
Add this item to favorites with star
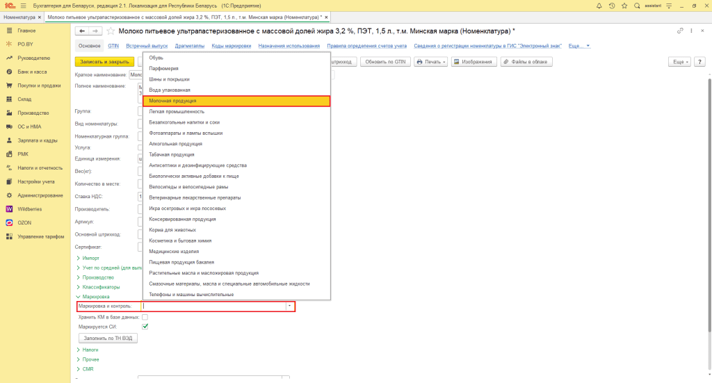111,31
